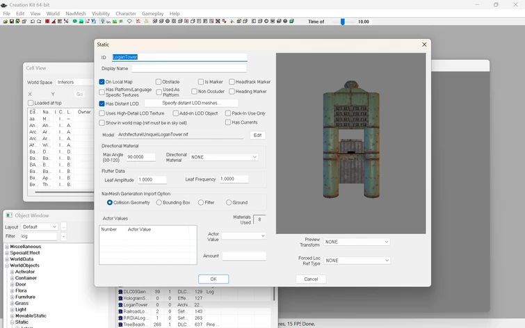This screenshot has height=328, width=525.
Task: Open the Gameplay menu
Action: pyautogui.click(x=152, y=13)
